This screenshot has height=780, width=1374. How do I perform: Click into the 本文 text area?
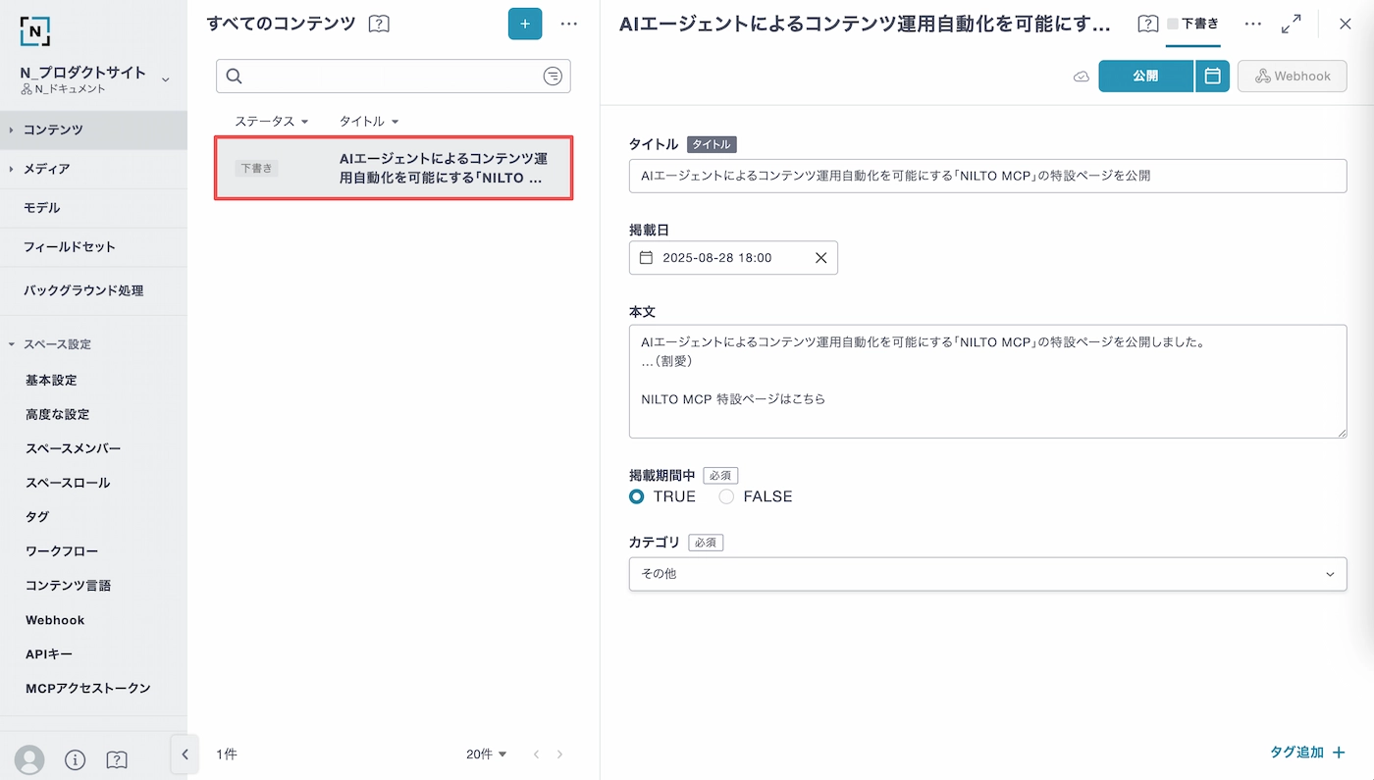click(987, 382)
